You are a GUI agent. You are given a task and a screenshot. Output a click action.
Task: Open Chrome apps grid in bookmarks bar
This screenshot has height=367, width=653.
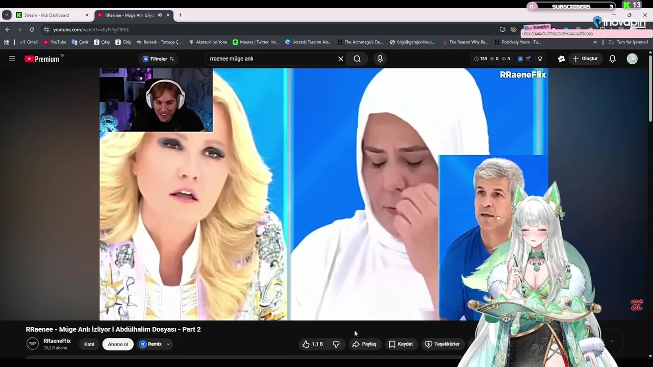[x=7, y=42]
